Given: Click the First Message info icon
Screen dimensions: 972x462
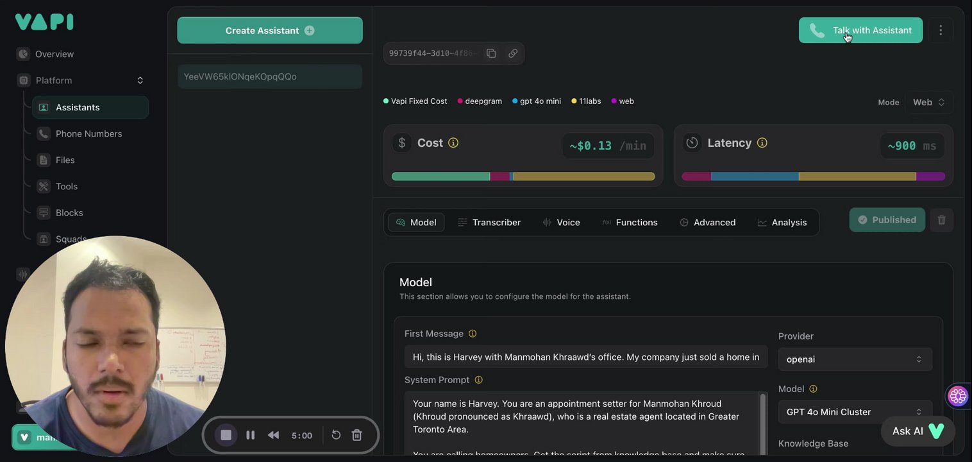Looking at the screenshot, I should (473, 334).
